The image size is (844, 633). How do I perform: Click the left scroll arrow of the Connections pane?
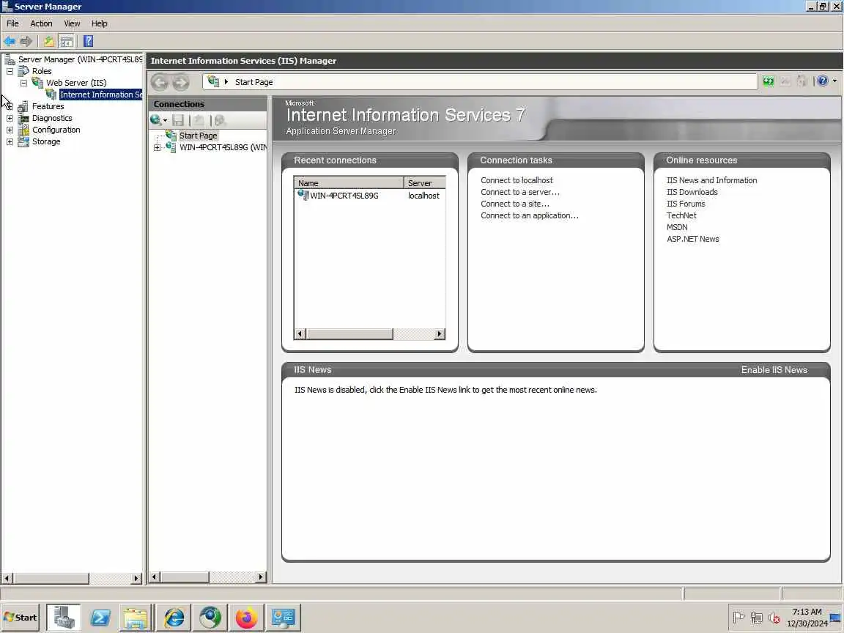tap(155, 577)
